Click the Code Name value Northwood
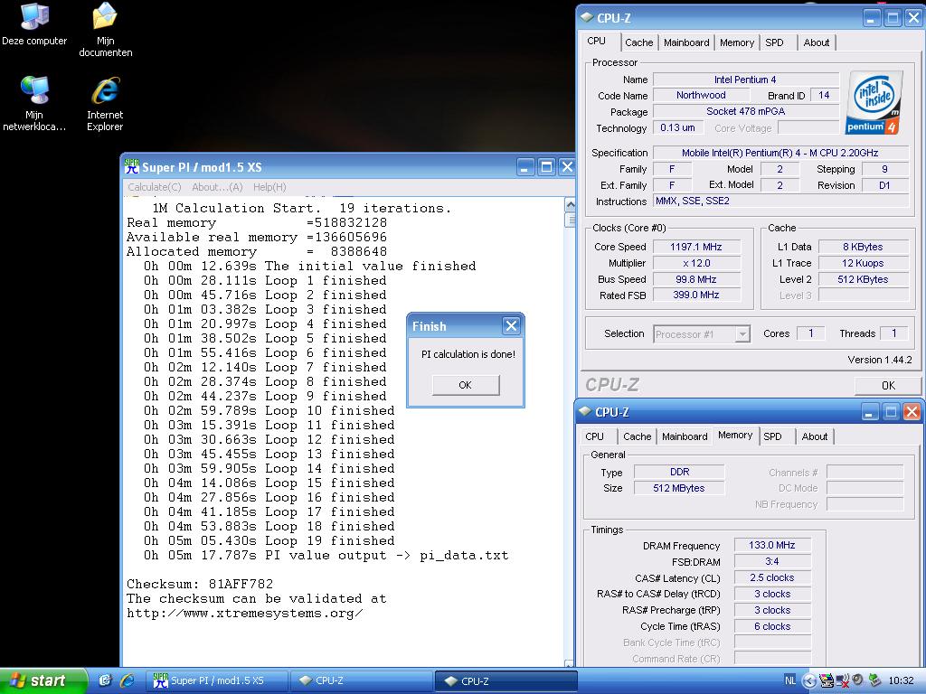The image size is (926, 694). [701, 95]
